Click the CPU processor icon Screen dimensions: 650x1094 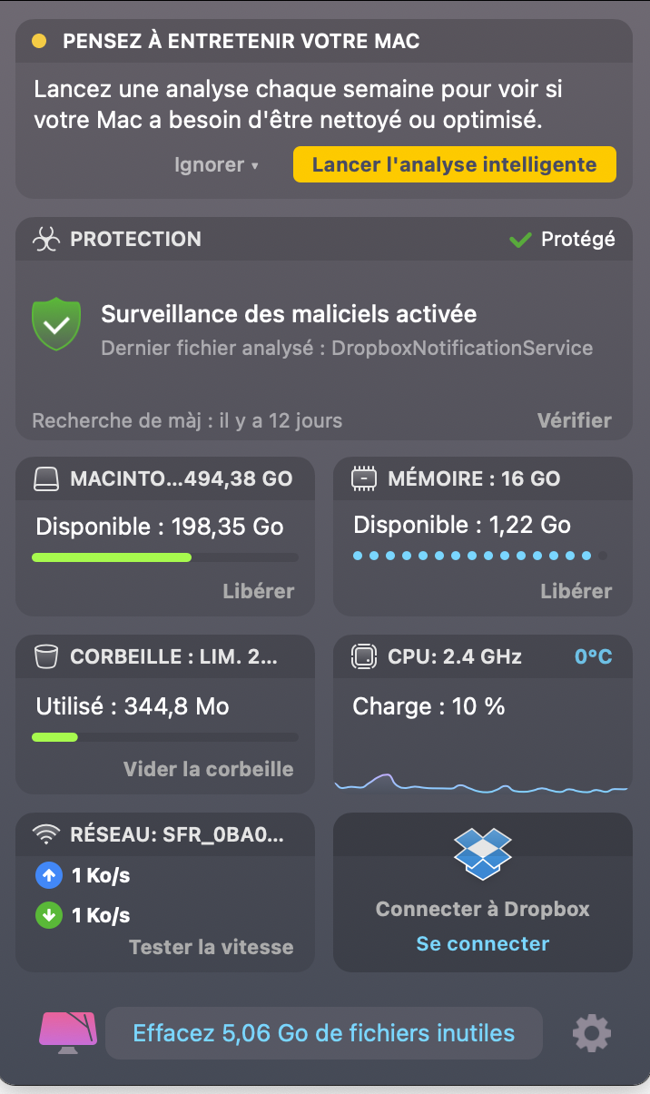click(x=364, y=656)
